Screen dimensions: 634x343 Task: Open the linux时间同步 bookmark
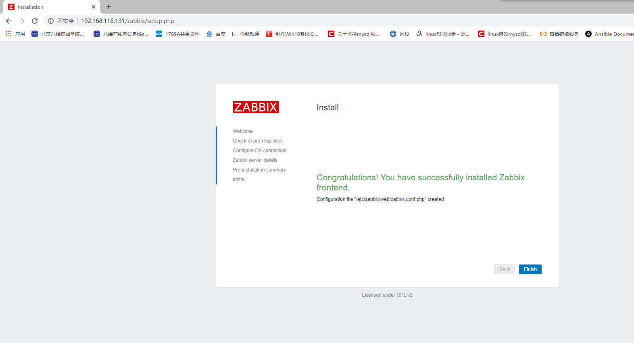pos(443,34)
